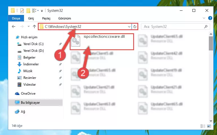
Task: Refresh the System32 folder view
Action: point(135,26)
